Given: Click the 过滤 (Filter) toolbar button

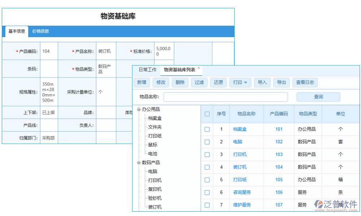Looking at the screenshot, I should pyautogui.click(x=199, y=82).
